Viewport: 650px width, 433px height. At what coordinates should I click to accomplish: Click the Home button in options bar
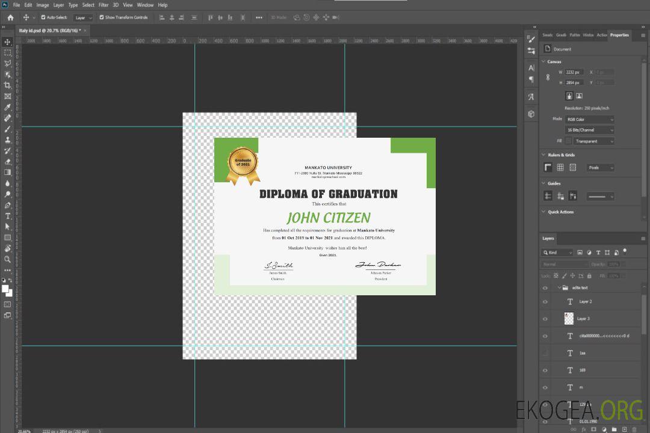click(x=10, y=17)
